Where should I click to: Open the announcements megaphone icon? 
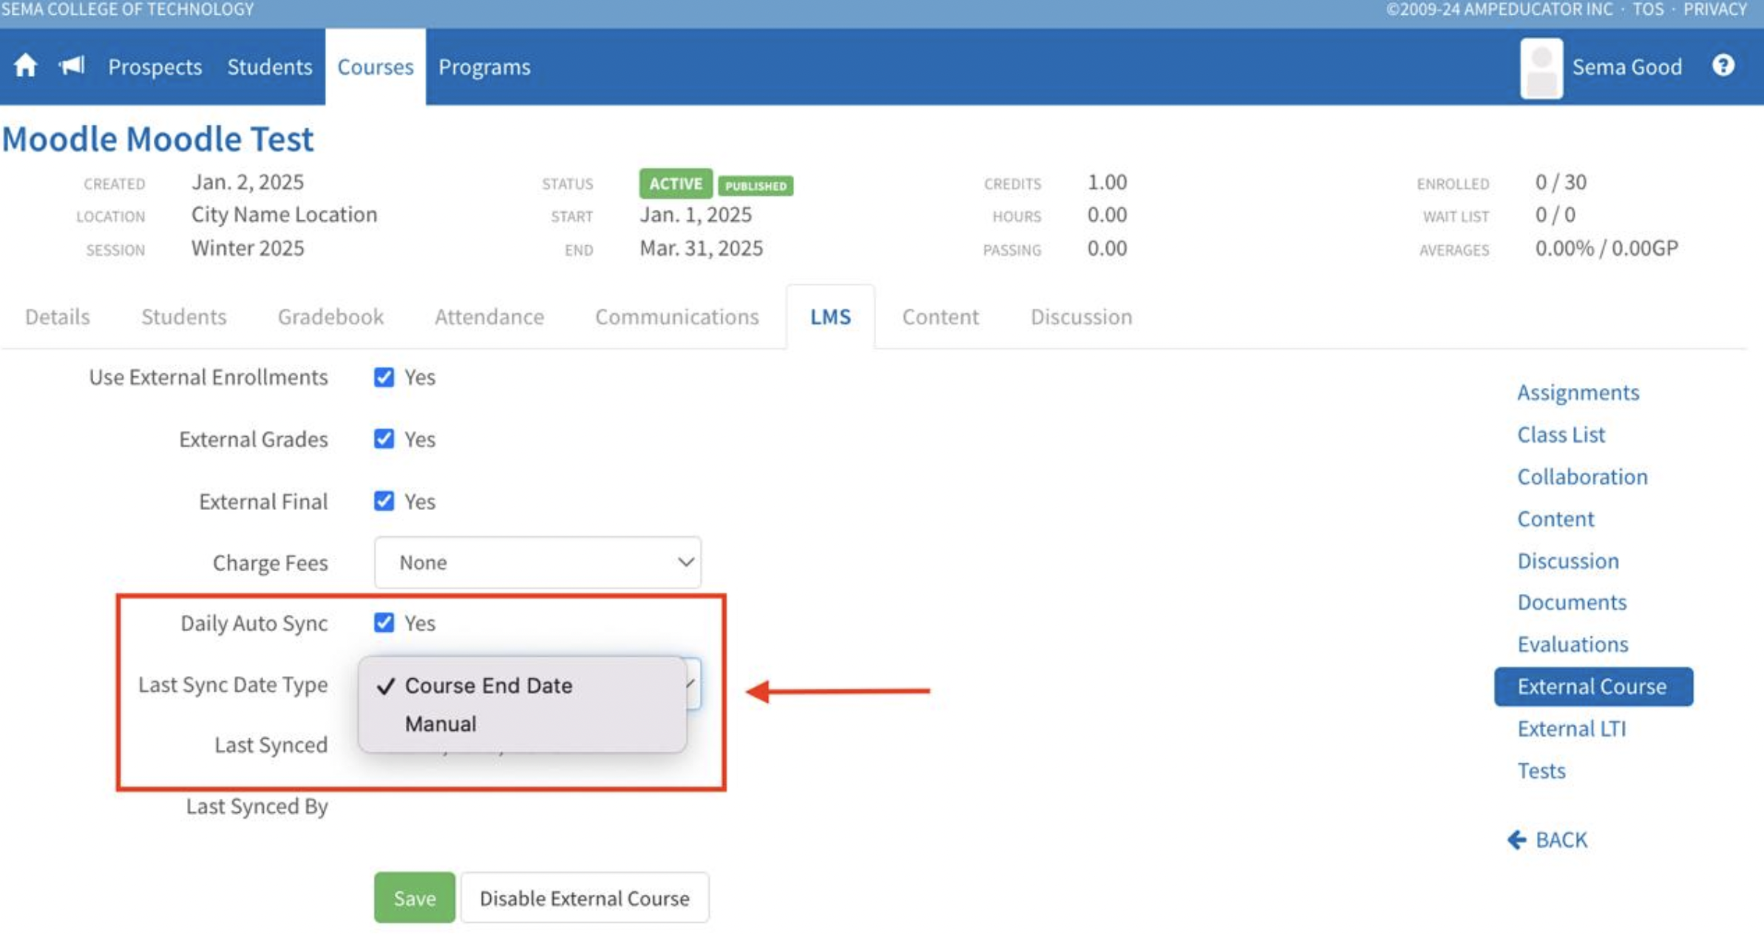pos(72,66)
